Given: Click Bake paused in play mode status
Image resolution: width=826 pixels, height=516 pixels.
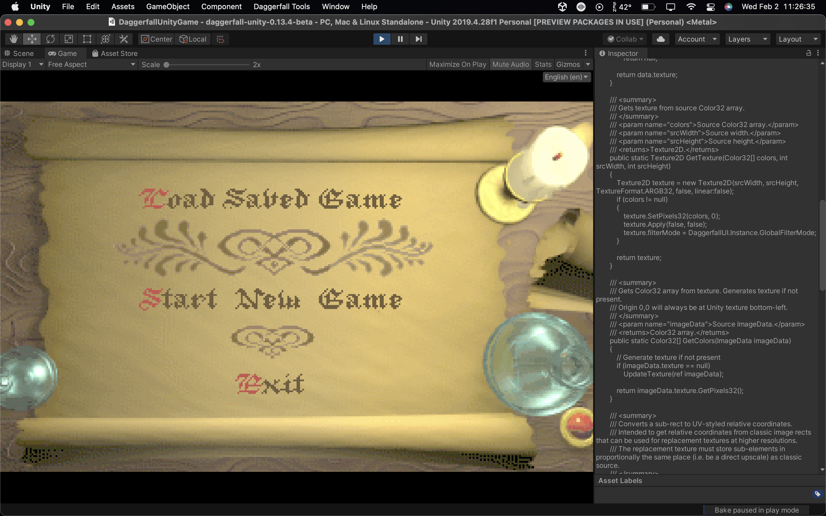Looking at the screenshot, I should point(756,510).
